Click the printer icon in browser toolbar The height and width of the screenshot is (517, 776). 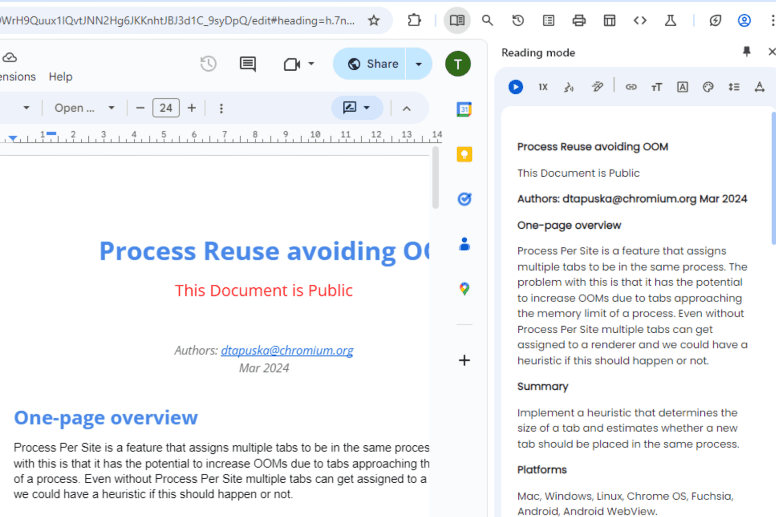579,21
